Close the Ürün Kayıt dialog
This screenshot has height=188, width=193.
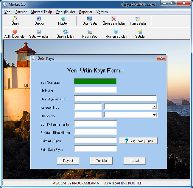click(161, 59)
